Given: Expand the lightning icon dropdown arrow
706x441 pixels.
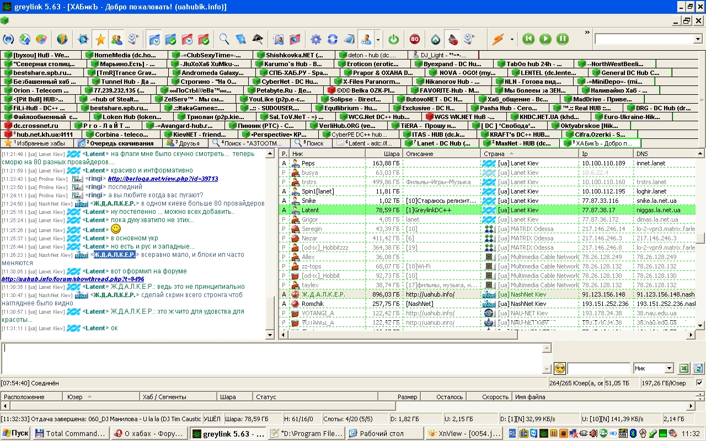Looking at the screenshot, I should point(512,39).
